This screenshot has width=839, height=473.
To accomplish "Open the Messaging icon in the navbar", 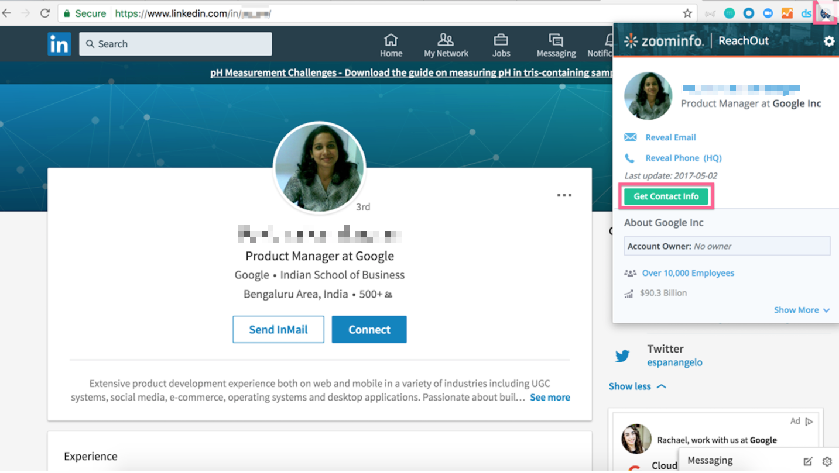I will click(555, 40).
